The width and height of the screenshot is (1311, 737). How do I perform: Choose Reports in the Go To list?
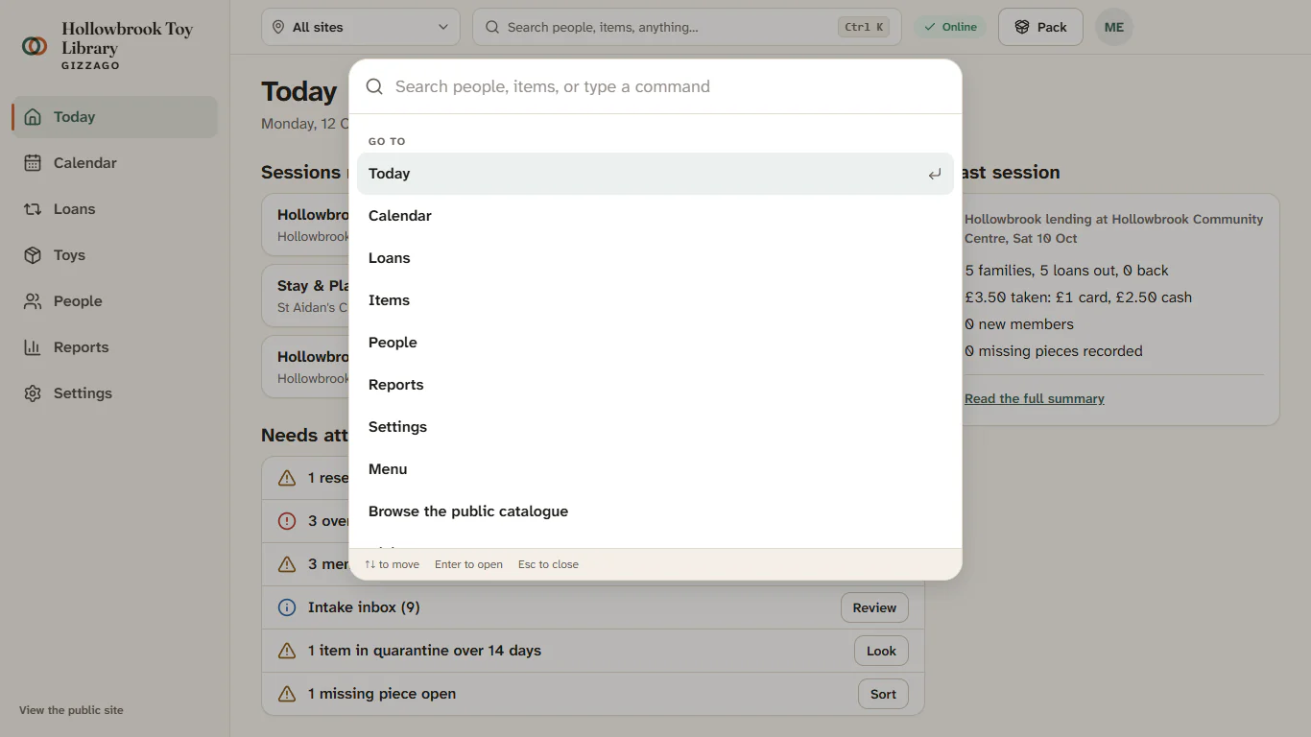click(655, 385)
